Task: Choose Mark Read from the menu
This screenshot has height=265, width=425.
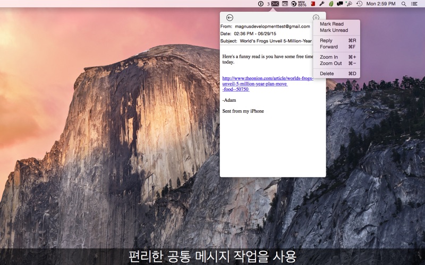Action: [336, 24]
